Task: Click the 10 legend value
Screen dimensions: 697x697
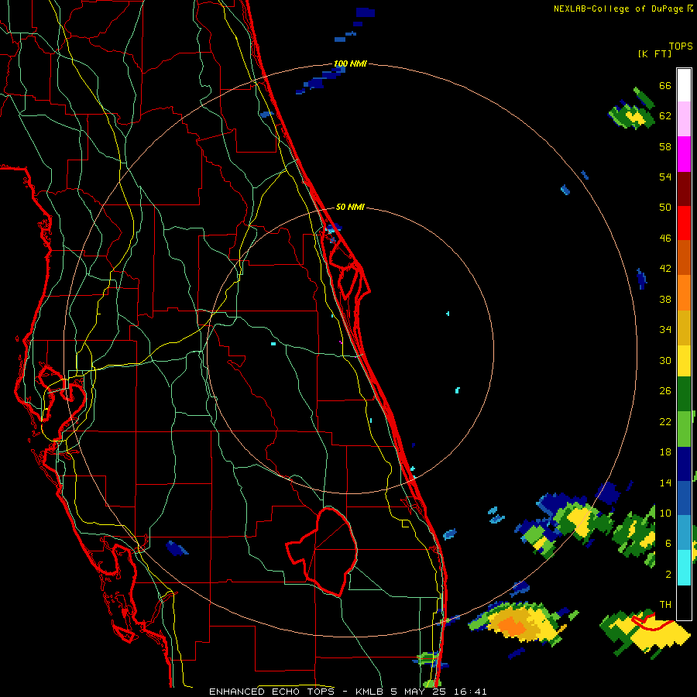Action: (x=665, y=513)
